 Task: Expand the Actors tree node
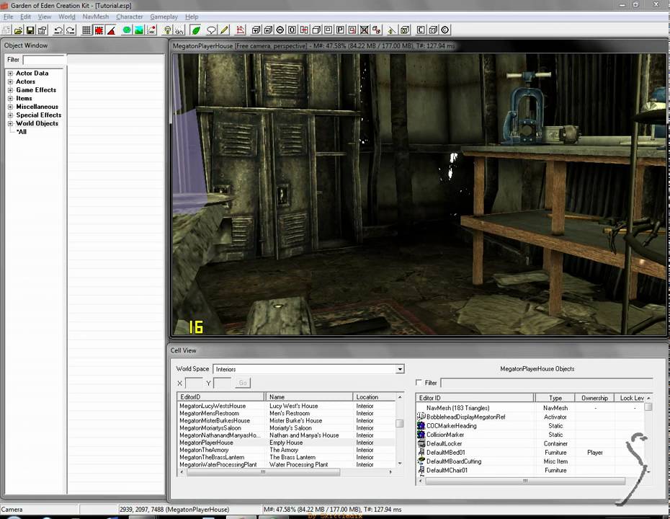[10, 81]
